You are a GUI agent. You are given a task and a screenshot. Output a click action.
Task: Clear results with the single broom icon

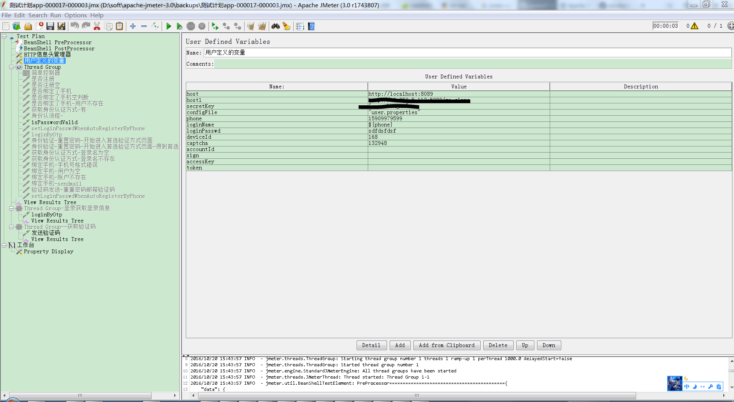[251, 26]
